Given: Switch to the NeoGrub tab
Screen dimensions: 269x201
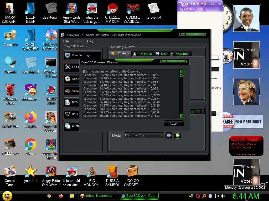Looking at the screenshot, I should coord(180,54).
